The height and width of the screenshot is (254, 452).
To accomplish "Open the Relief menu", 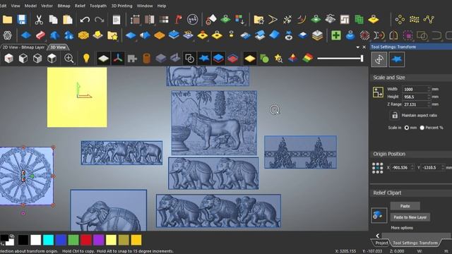I will click(x=80, y=6).
